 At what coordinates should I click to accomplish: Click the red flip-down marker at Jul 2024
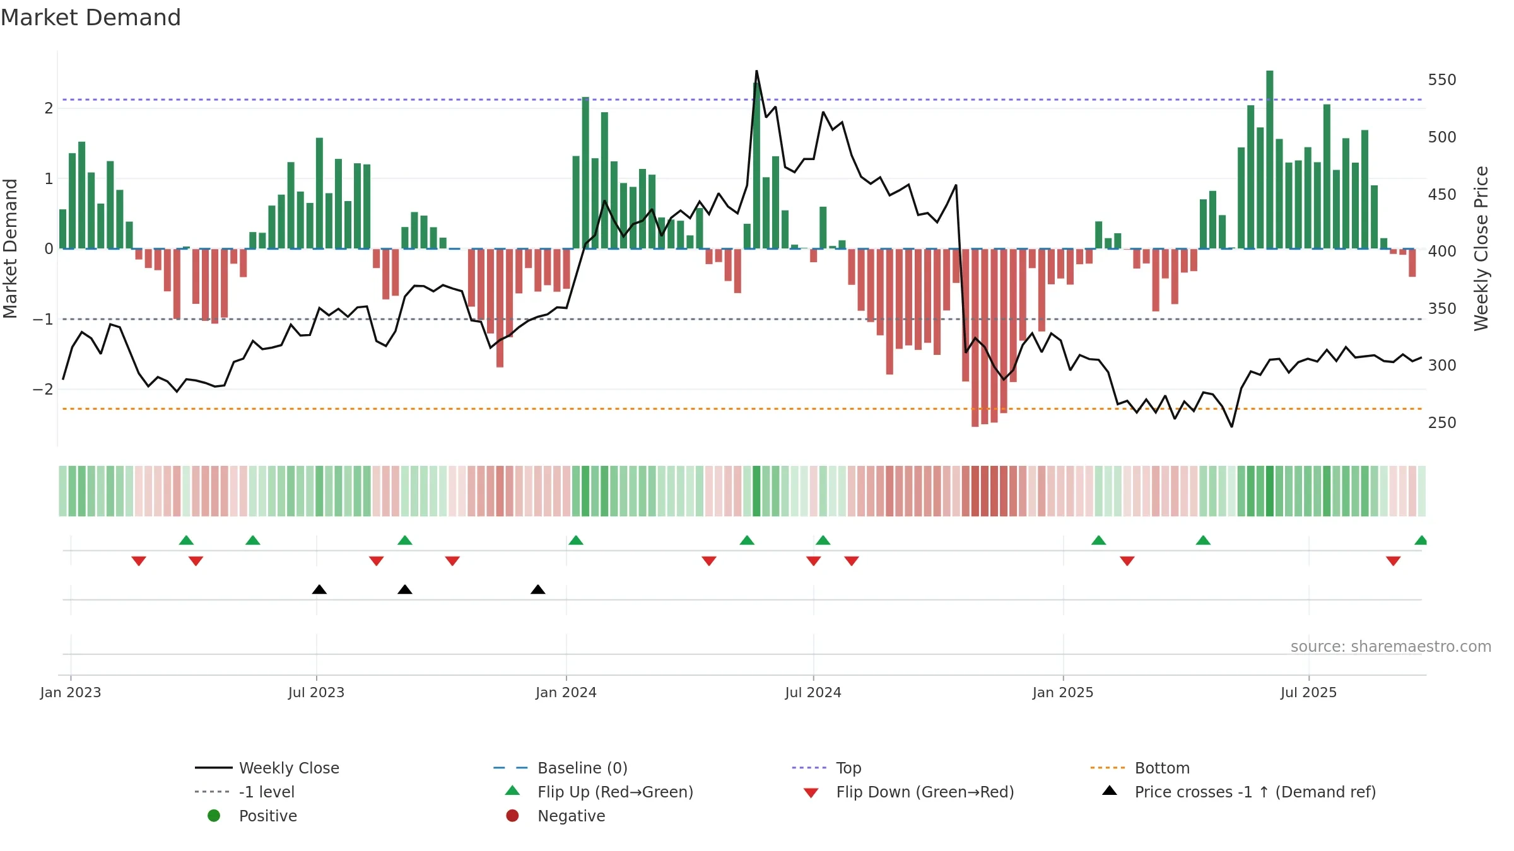pyautogui.click(x=814, y=561)
